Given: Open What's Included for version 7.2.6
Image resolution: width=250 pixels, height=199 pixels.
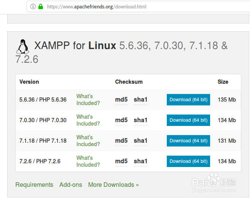Looking at the screenshot, I should coord(88,161).
